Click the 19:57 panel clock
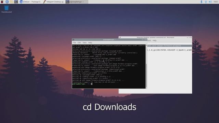Viewport: 219px width, 123px height. point(216,2)
